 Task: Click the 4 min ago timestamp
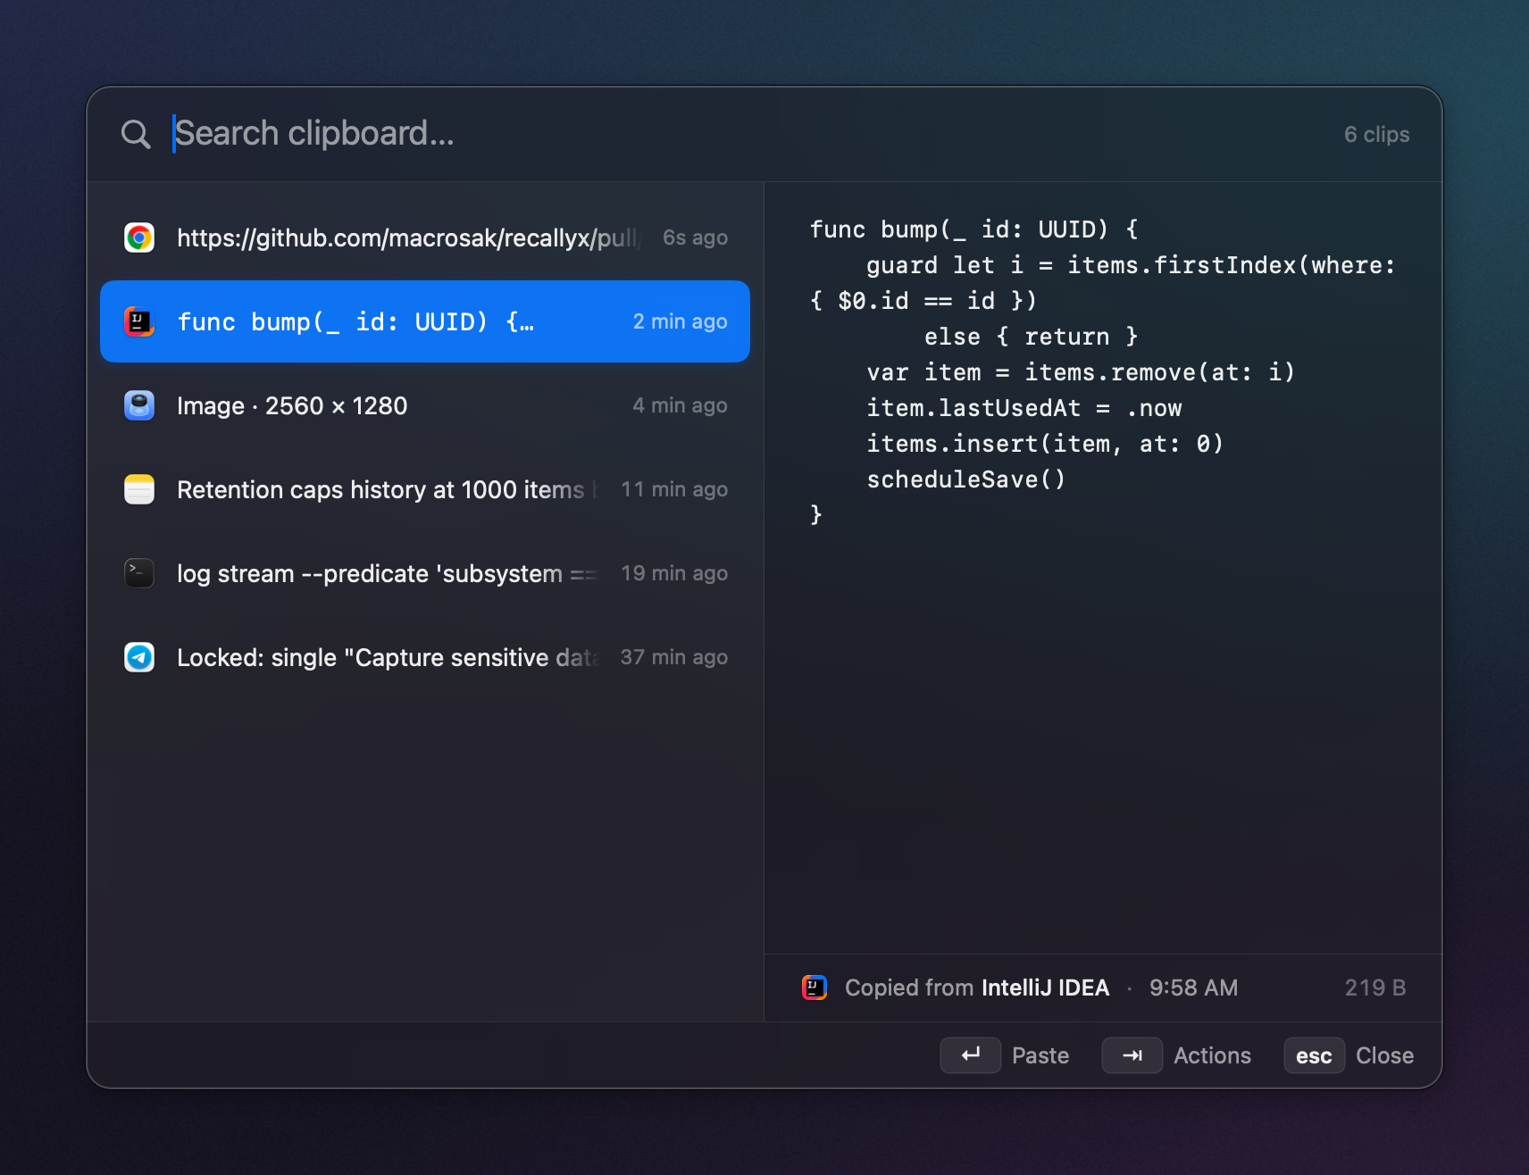[680, 405]
